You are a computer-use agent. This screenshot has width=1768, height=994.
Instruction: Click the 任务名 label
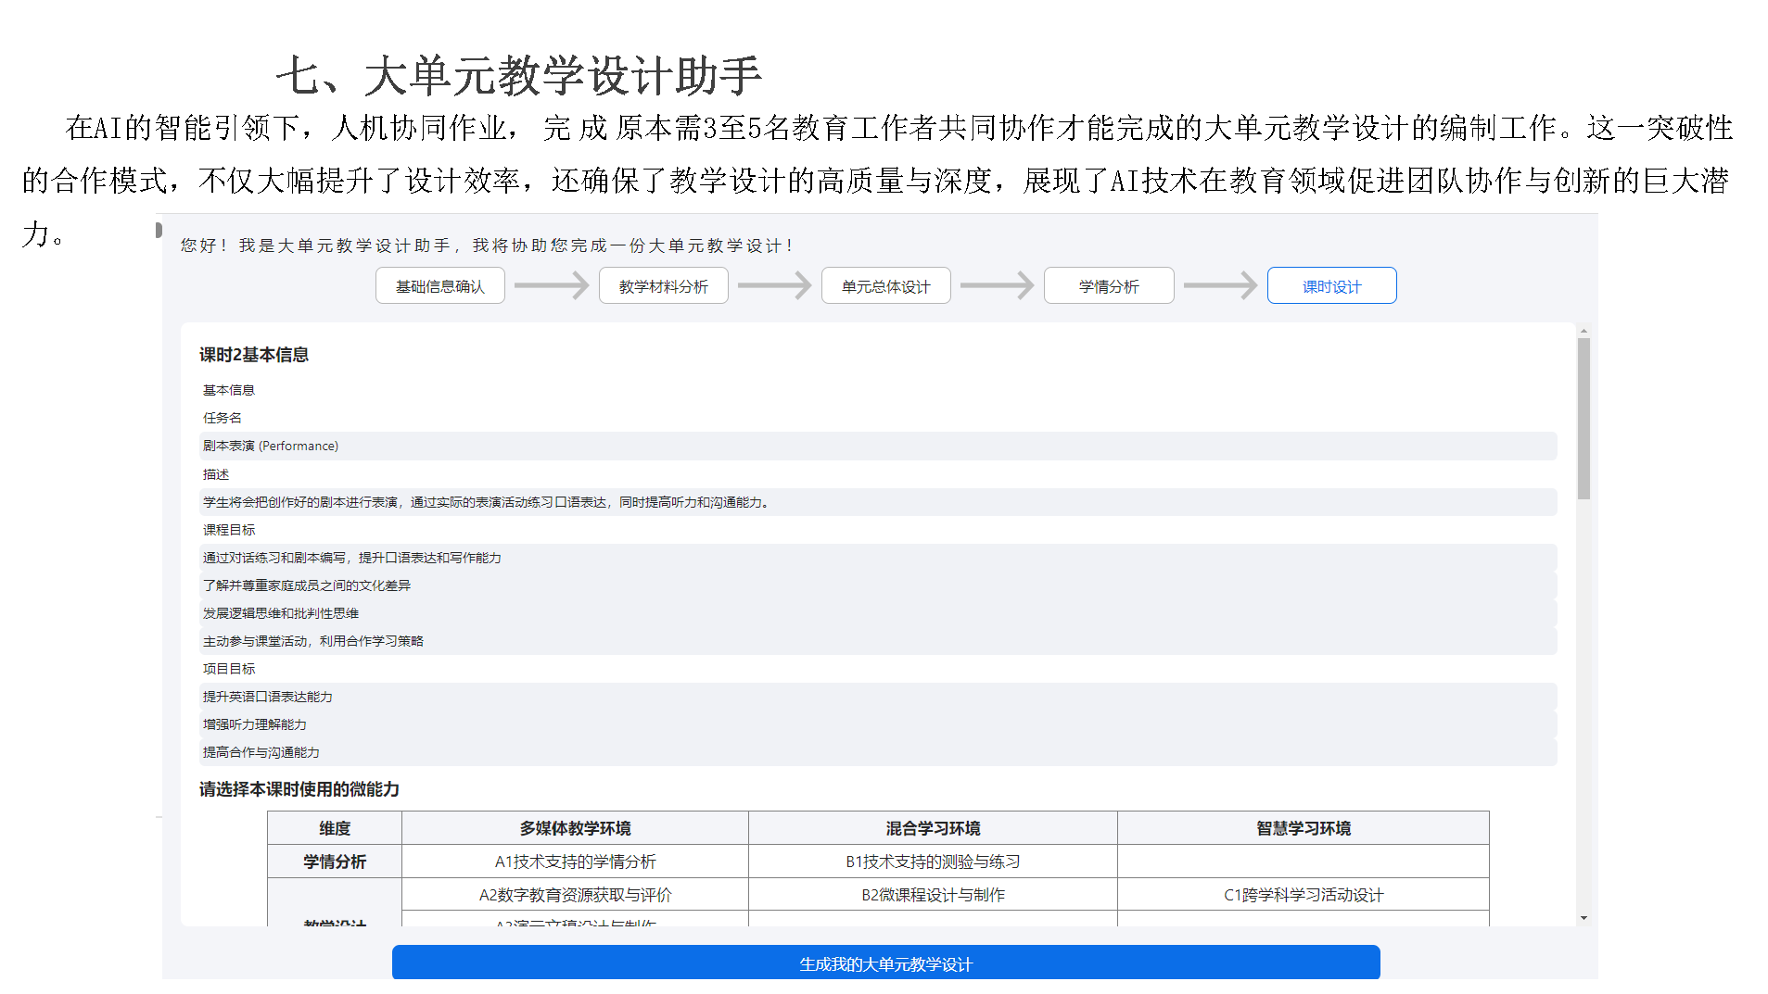point(222,418)
